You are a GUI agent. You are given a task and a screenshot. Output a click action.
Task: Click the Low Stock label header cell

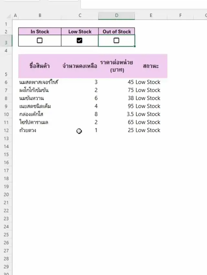coord(80,32)
